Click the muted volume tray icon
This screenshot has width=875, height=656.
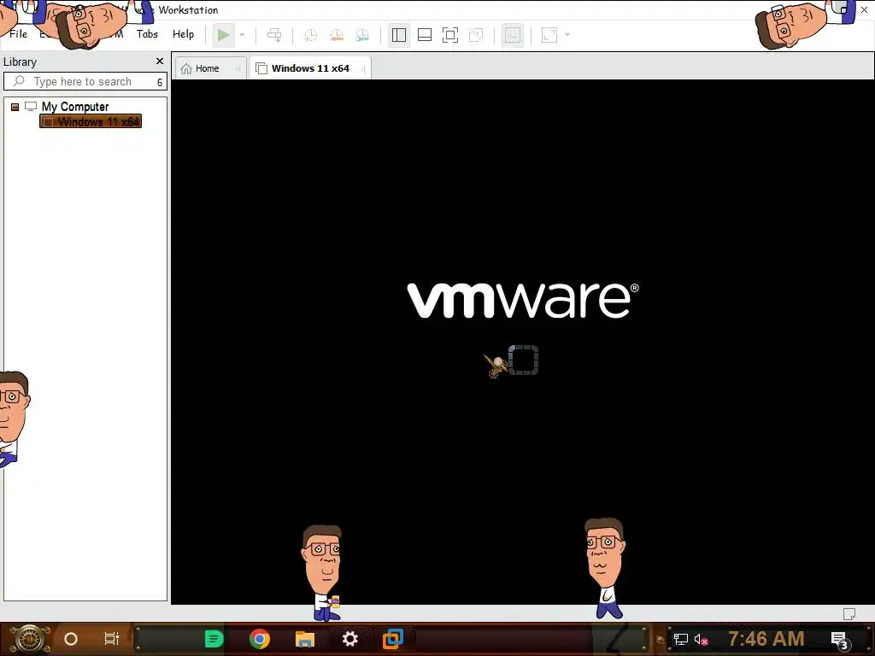[701, 639]
